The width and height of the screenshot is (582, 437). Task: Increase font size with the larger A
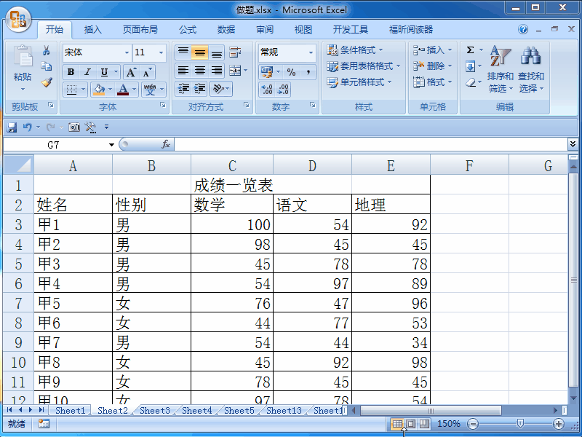point(132,72)
